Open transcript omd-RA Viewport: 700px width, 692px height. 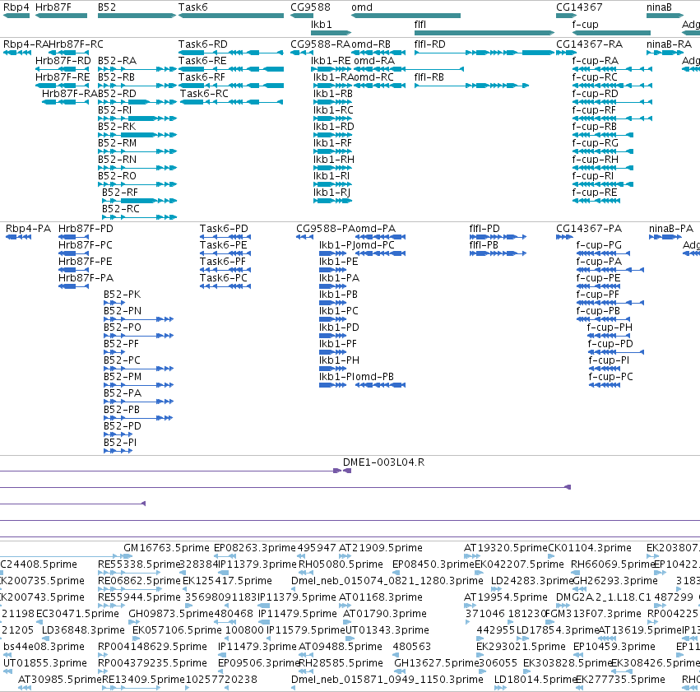(409, 69)
